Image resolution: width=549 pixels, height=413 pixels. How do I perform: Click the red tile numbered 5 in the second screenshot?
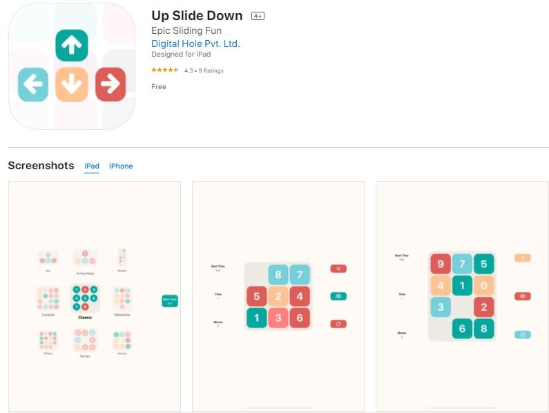[257, 296]
